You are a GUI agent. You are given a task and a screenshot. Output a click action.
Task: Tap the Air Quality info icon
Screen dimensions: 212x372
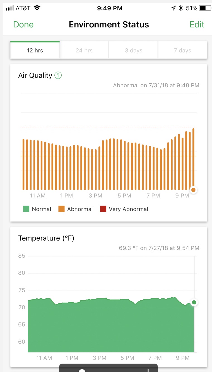tap(58, 75)
